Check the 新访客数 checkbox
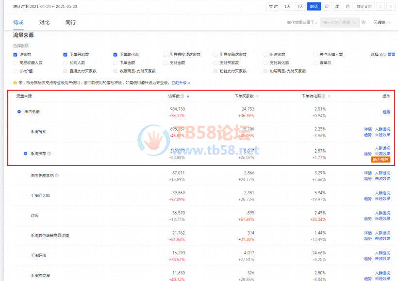This screenshot has height=281, width=398. (x=265, y=54)
